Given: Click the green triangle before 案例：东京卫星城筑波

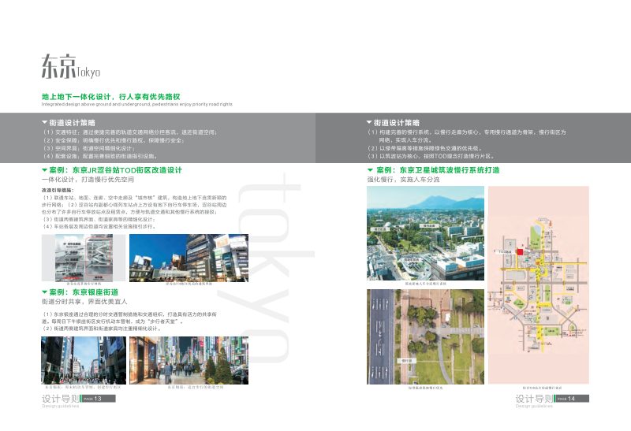Looking at the screenshot, I should (x=370, y=170).
